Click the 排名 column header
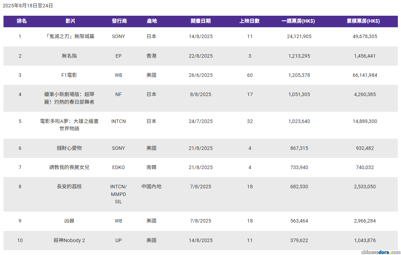The width and height of the screenshot is (401, 255). pyautogui.click(x=22, y=21)
